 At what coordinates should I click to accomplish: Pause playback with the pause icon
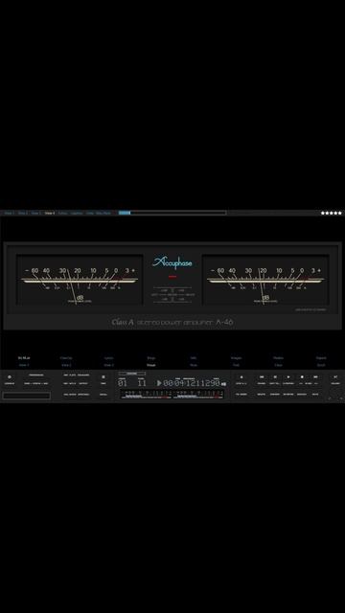[275, 376]
